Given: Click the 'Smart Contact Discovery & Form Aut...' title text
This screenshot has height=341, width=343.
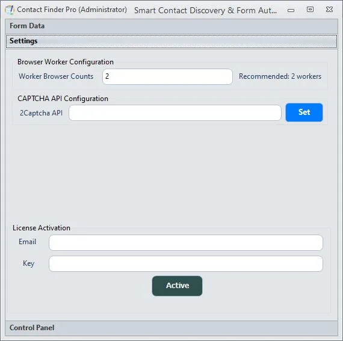Looking at the screenshot, I should tap(205, 10).
